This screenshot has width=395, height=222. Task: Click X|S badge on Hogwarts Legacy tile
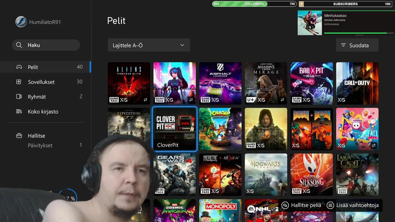[x=250, y=191]
